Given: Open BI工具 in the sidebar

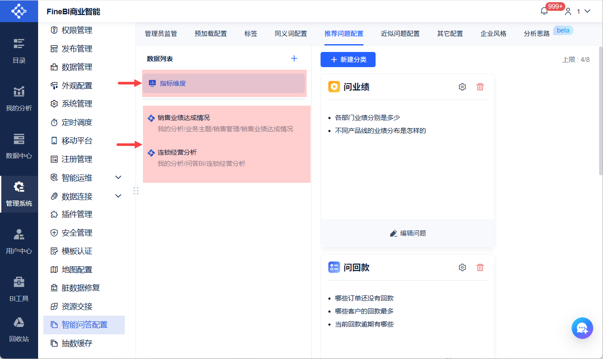Looking at the screenshot, I should 19,289.
